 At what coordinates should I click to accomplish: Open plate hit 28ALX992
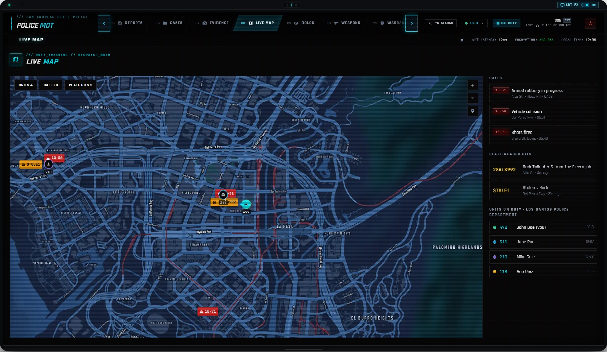tap(543, 170)
